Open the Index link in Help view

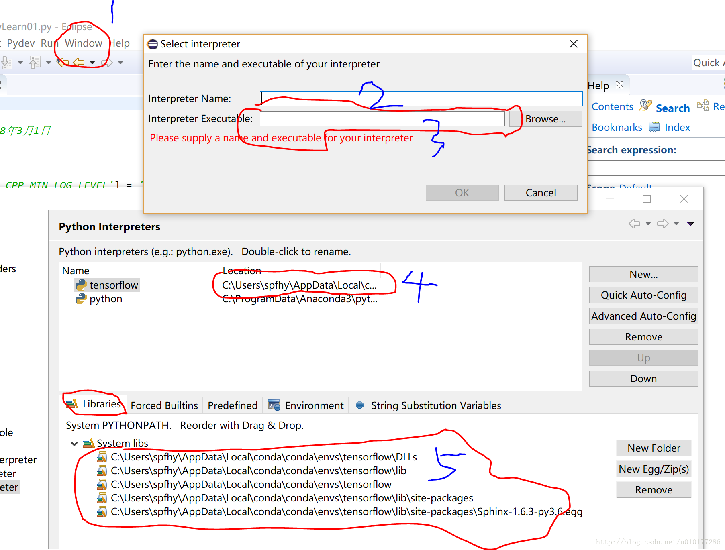677,127
